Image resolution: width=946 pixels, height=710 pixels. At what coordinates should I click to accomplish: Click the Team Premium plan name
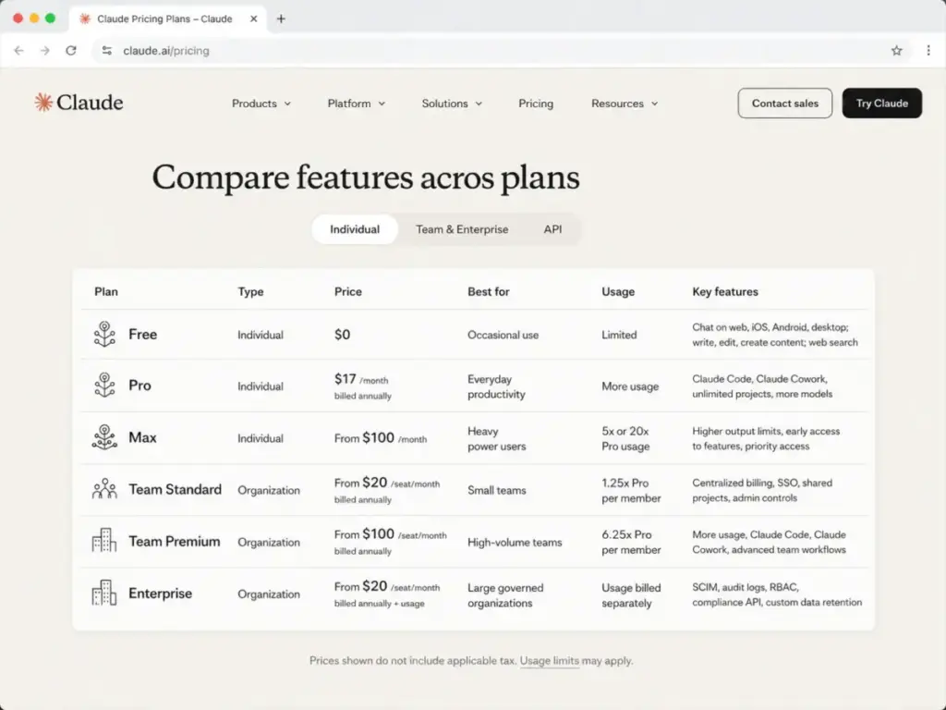pyautogui.click(x=175, y=541)
